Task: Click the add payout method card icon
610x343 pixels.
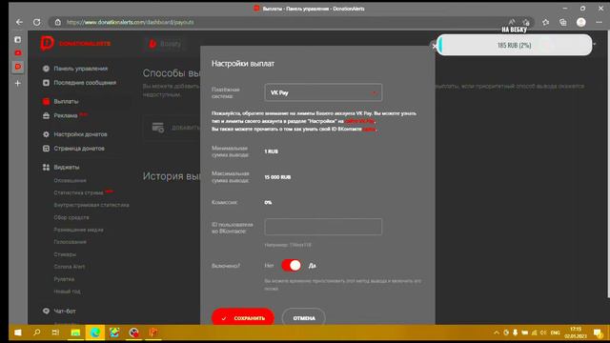Action: [158, 127]
